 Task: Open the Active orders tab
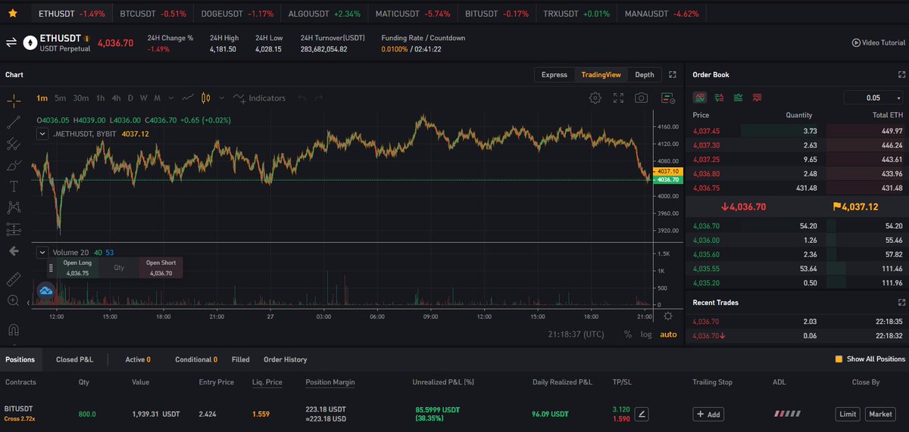[x=138, y=359]
